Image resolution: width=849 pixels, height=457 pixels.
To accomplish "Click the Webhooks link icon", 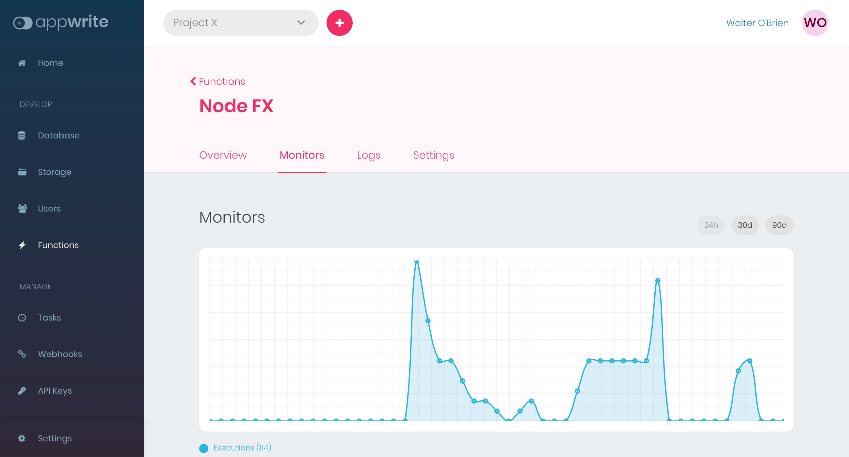I will coord(22,354).
